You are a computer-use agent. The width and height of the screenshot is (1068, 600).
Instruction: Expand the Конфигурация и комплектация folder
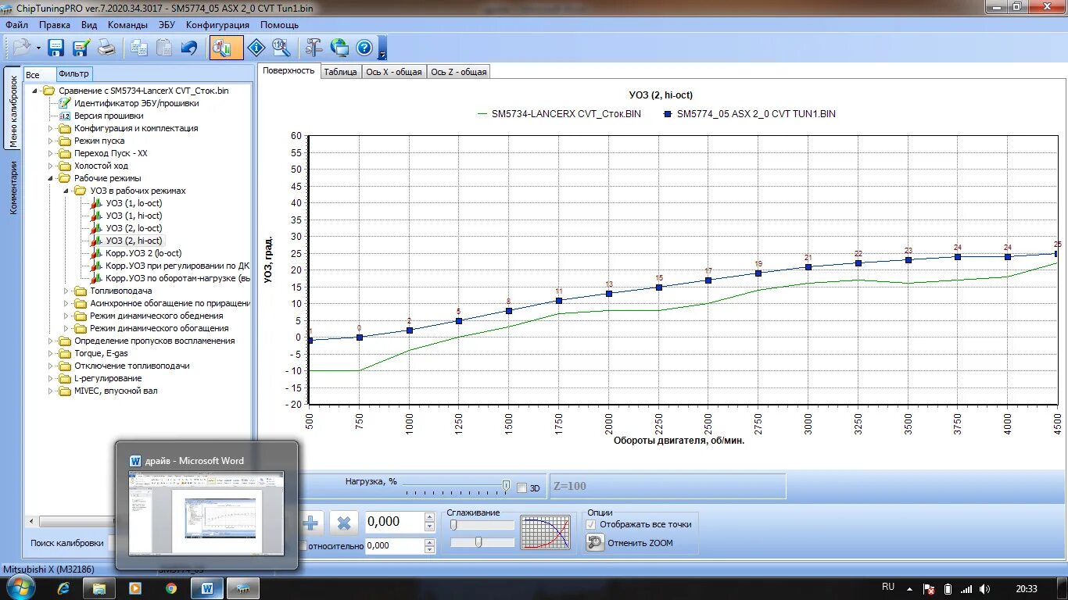51,128
